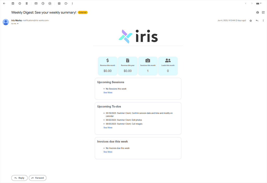
Task: Click the '06/02/2023: Summer Client, Edit photos' to-do
Action: pos(124,120)
